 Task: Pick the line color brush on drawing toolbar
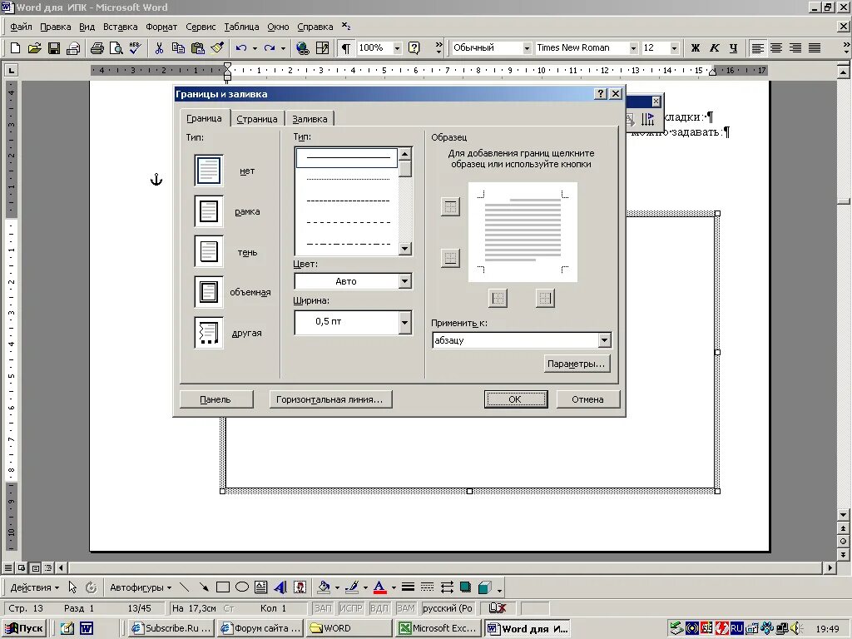click(x=352, y=587)
